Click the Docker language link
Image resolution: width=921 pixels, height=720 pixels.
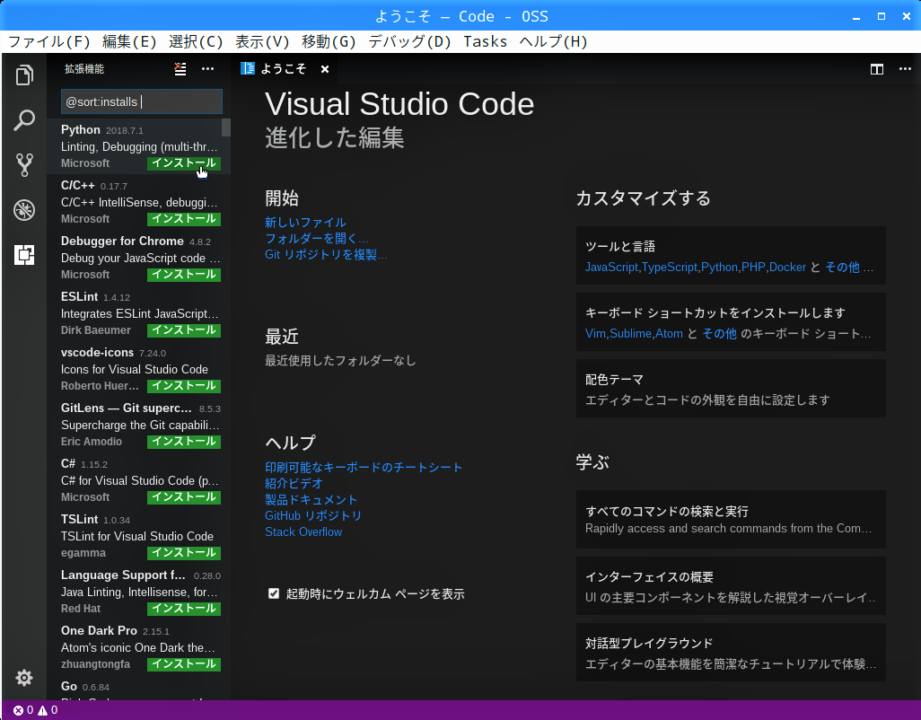[787, 268]
